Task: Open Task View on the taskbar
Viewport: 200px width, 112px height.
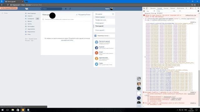Action: tap(7, 110)
